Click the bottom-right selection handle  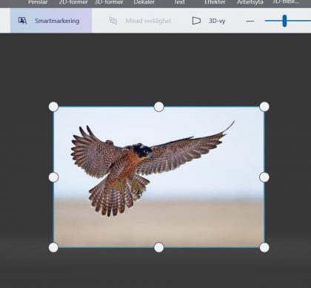pyautogui.click(x=264, y=247)
